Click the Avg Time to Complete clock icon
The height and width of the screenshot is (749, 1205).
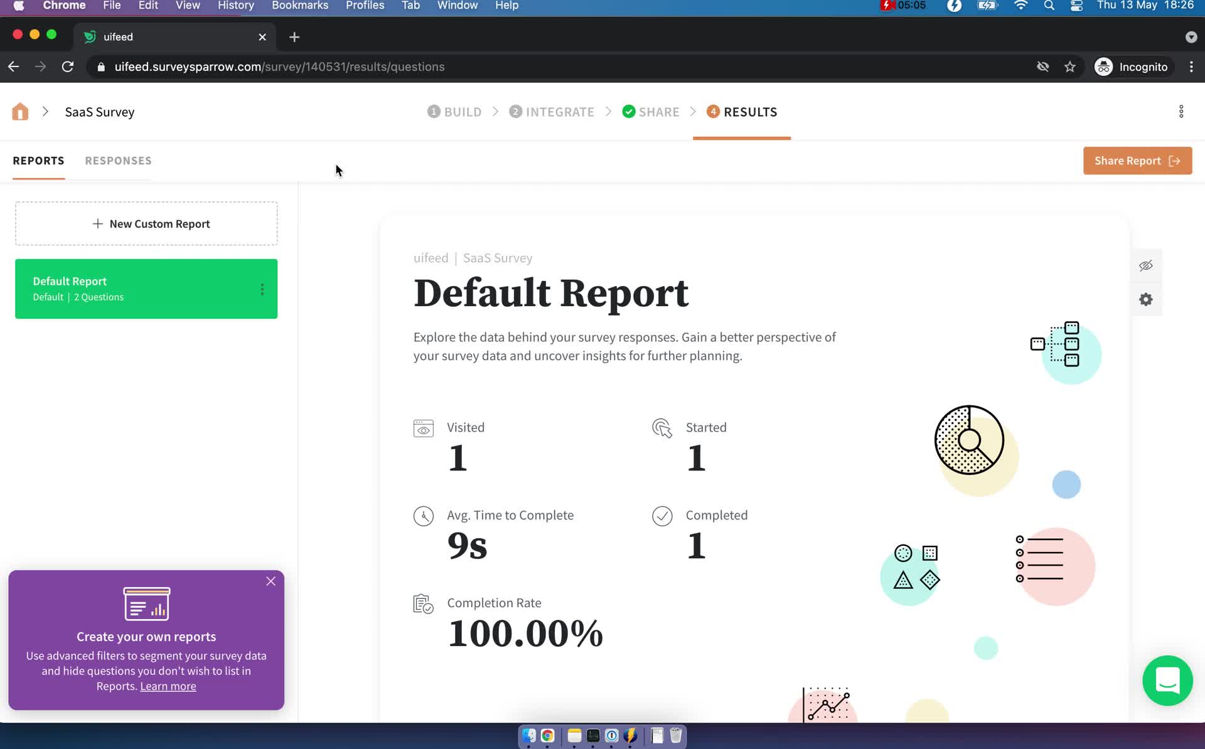pos(423,514)
